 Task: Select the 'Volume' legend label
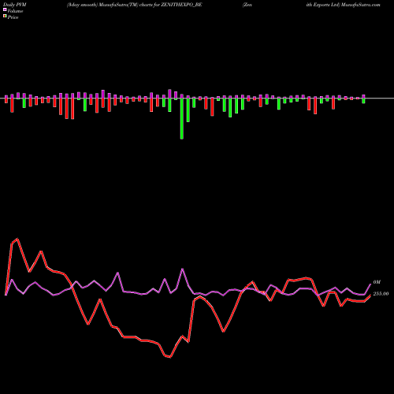[x=15, y=11]
